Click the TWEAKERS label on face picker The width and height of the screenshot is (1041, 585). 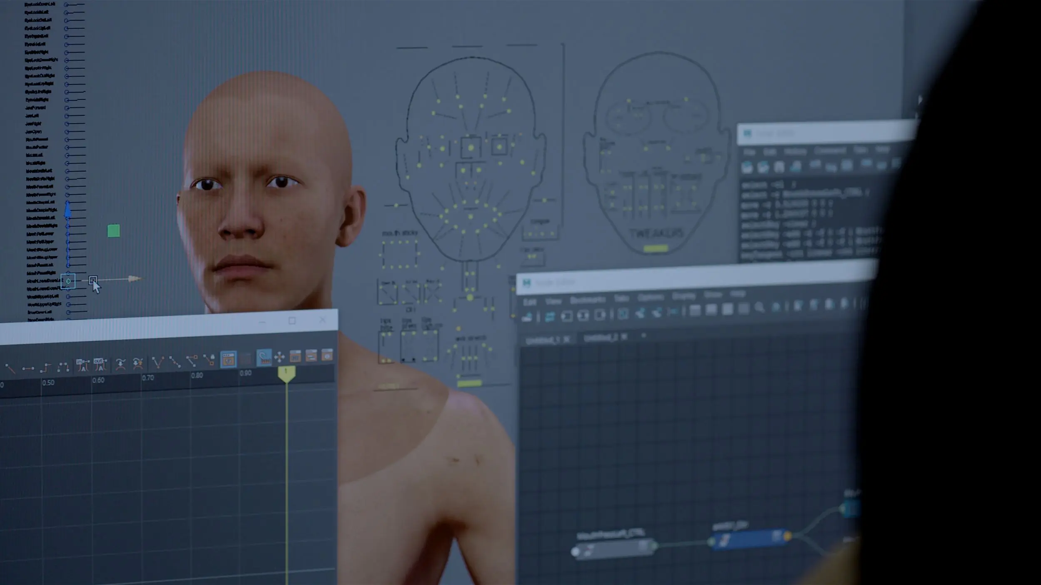pos(657,233)
